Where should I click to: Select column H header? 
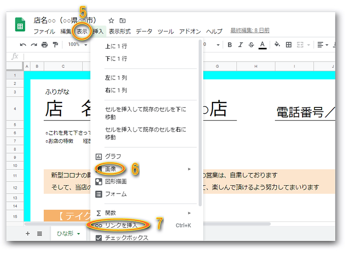click(256, 66)
